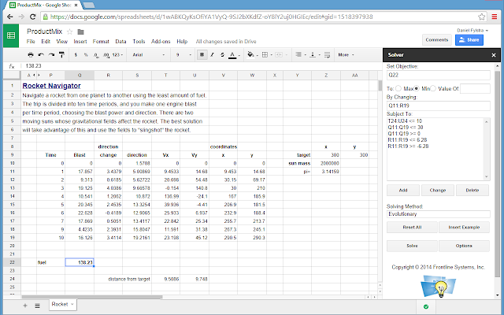Open the Rocket sheet tab dropdown

click(x=72, y=304)
